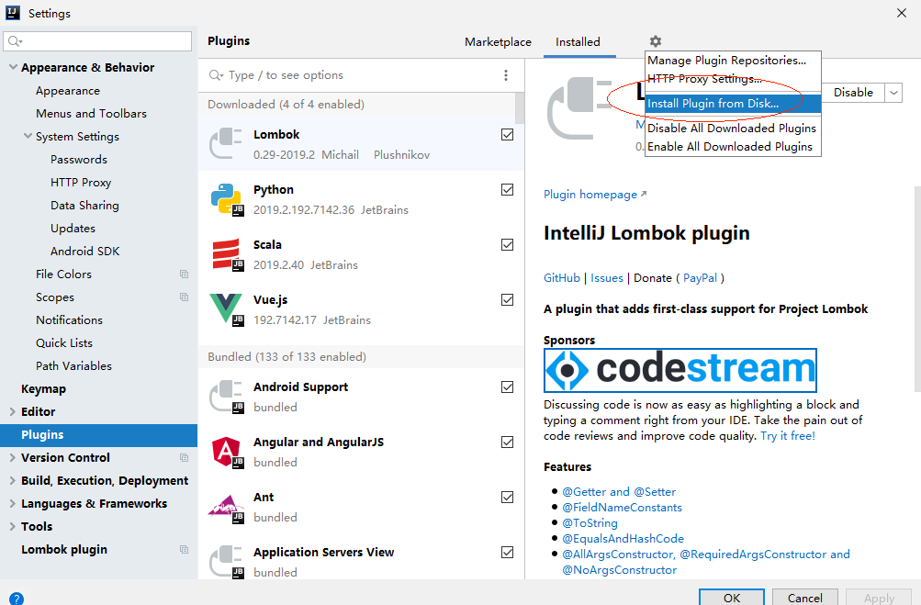Image resolution: width=921 pixels, height=605 pixels.
Task: Click the OK button
Action: pyautogui.click(x=732, y=598)
